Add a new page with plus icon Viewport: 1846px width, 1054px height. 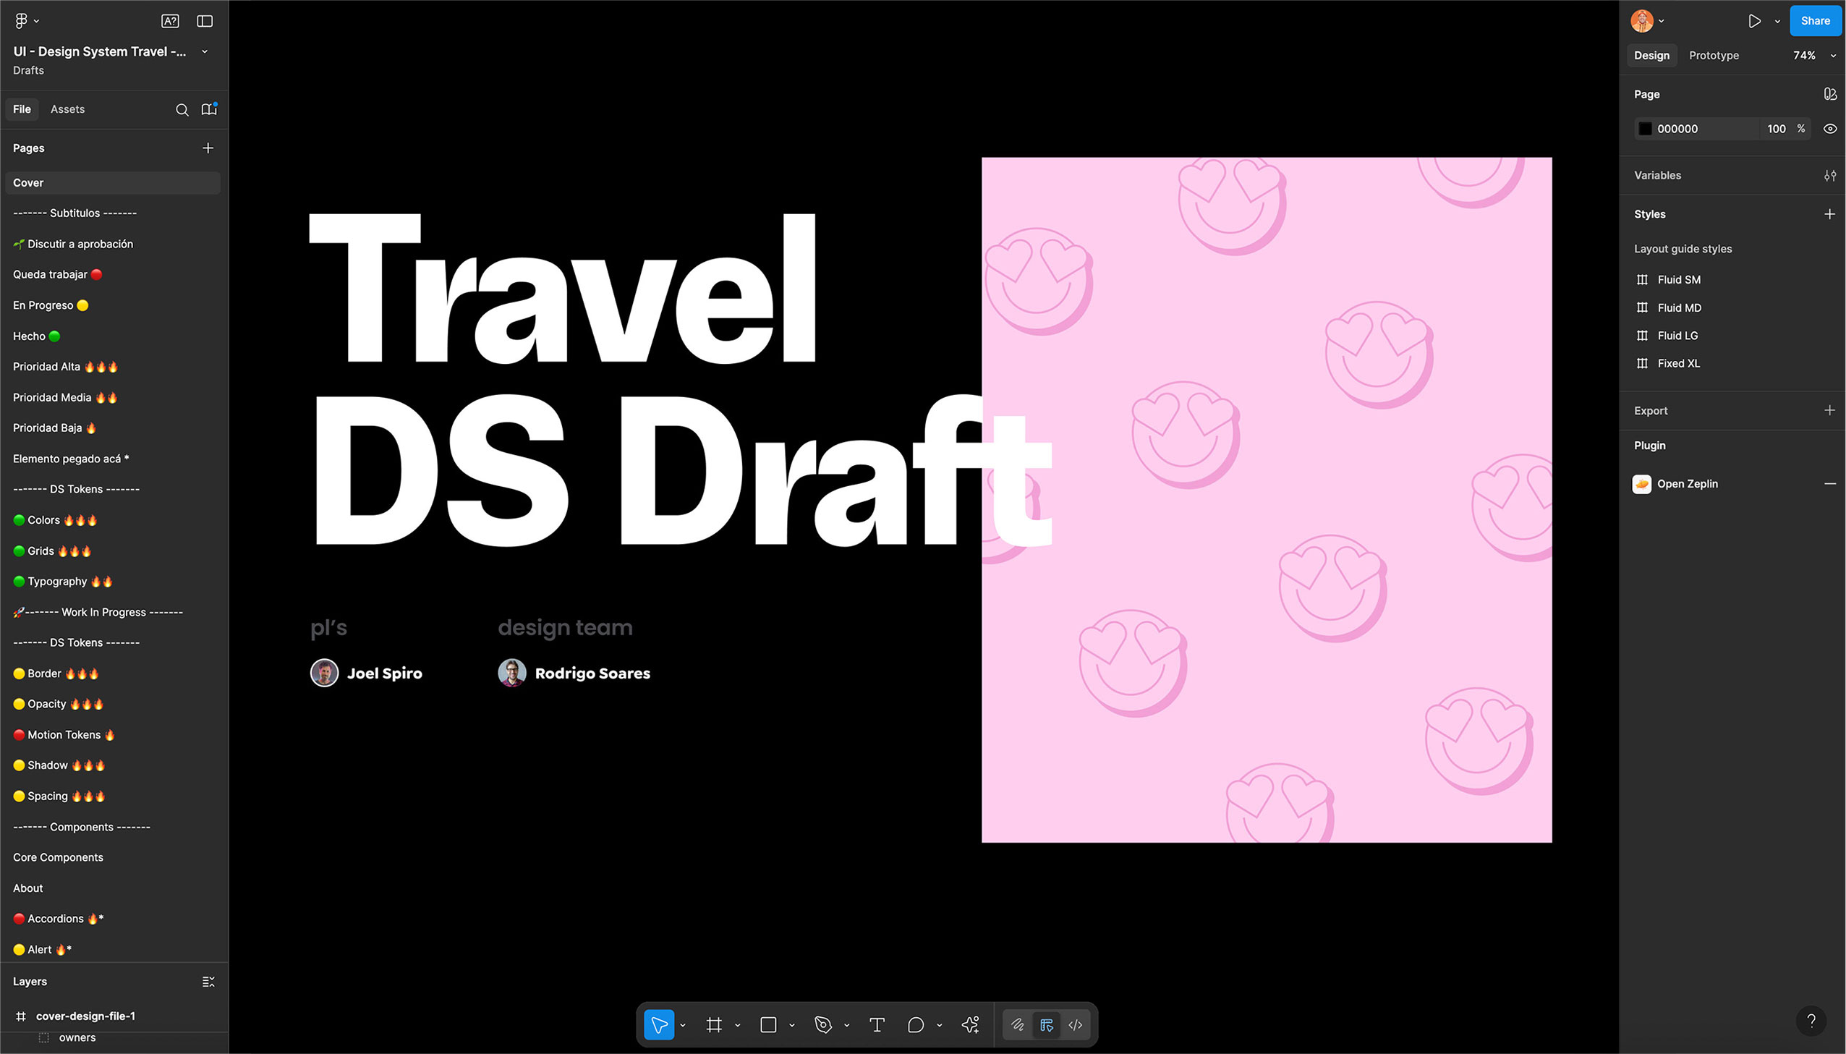point(208,148)
